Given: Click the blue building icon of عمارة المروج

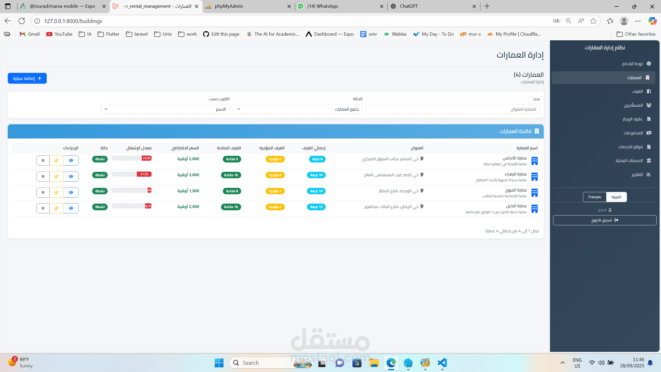Looking at the screenshot, I should (x=534, y=193).
